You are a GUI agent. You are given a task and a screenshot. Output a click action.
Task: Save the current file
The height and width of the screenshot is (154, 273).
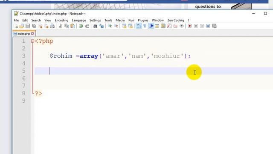point(28,26)
